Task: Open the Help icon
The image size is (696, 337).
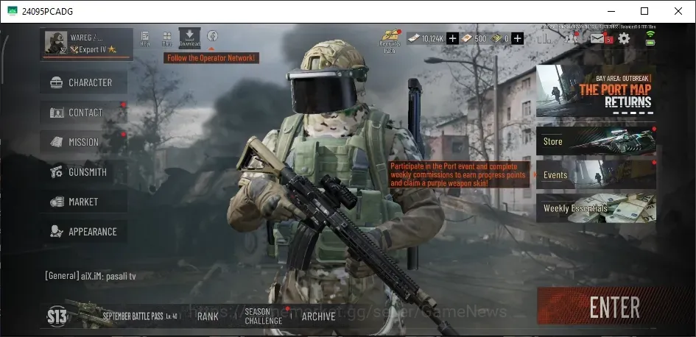Action: (144, 38)
